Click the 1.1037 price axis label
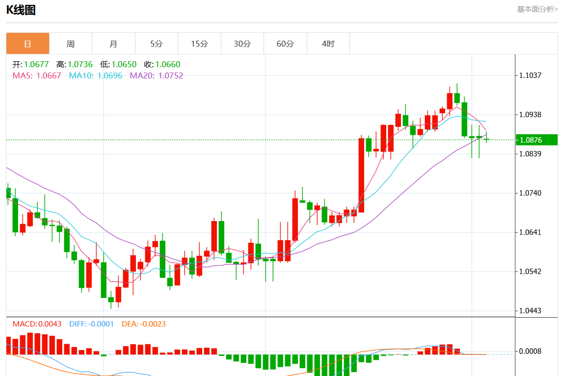This screenshot has height=376, width=563. pos(530,75)
